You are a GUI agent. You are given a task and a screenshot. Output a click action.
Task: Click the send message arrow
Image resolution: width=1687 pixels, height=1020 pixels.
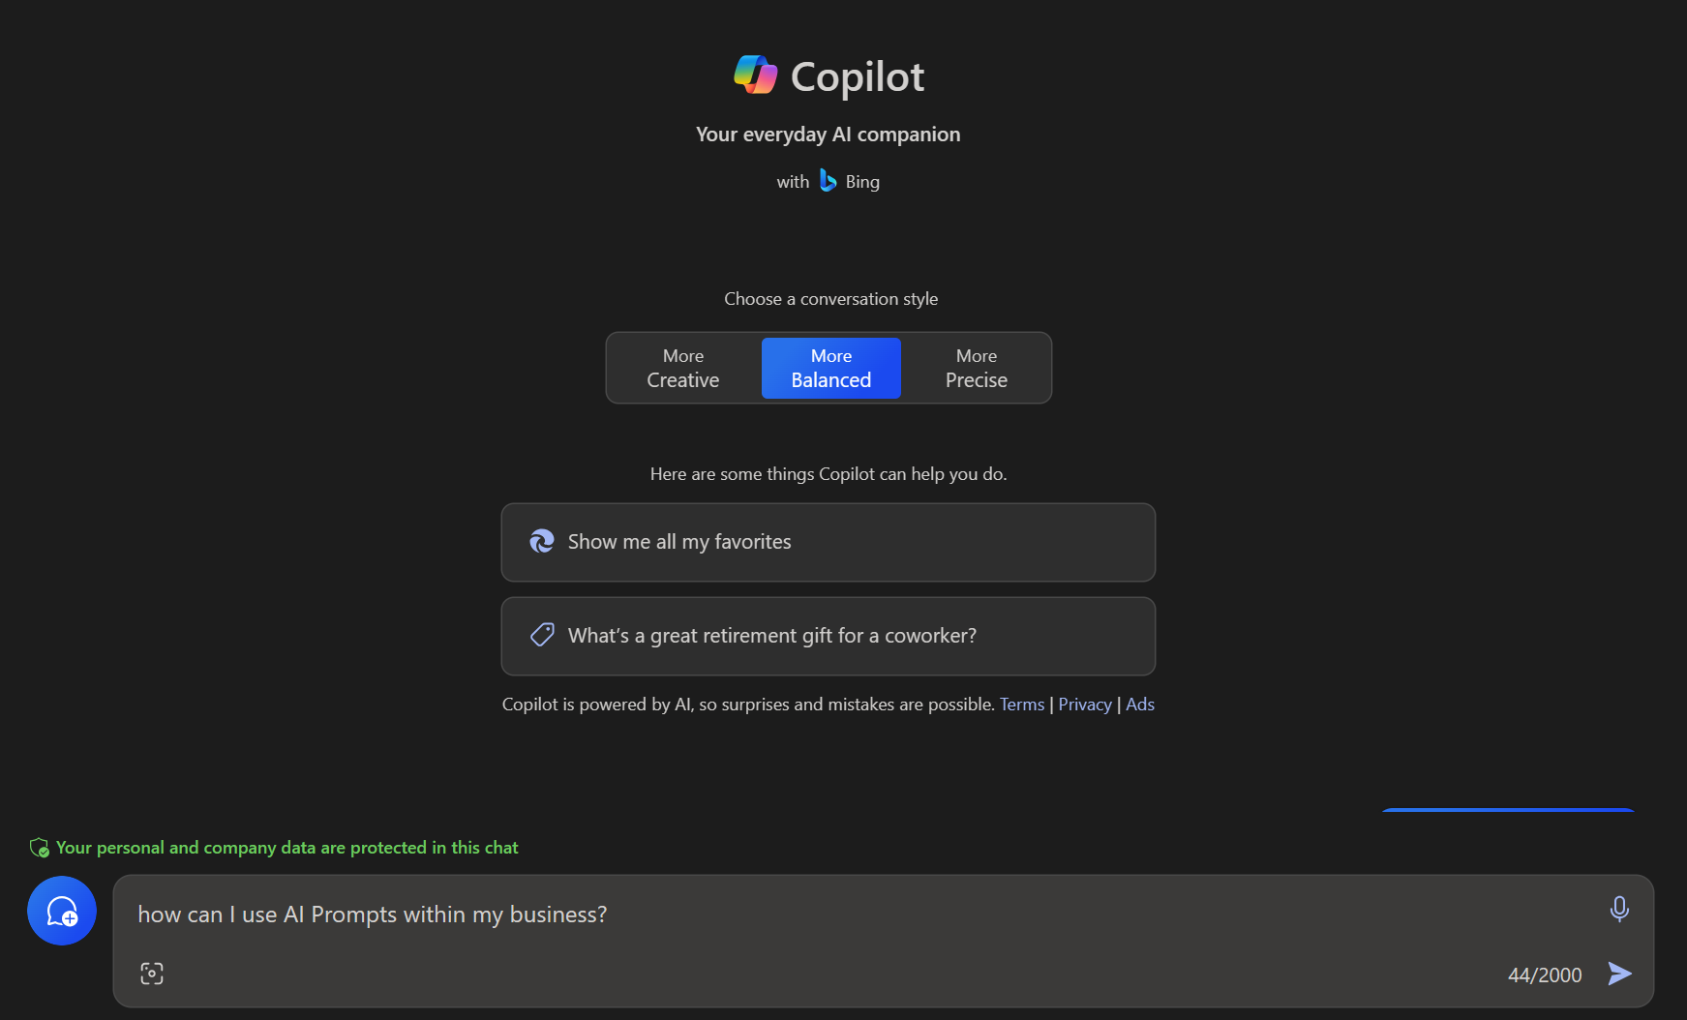point(1620,974)
